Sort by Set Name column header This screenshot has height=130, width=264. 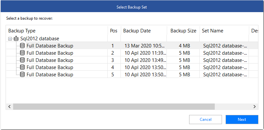pyautogui.click(x=224, y=31)
